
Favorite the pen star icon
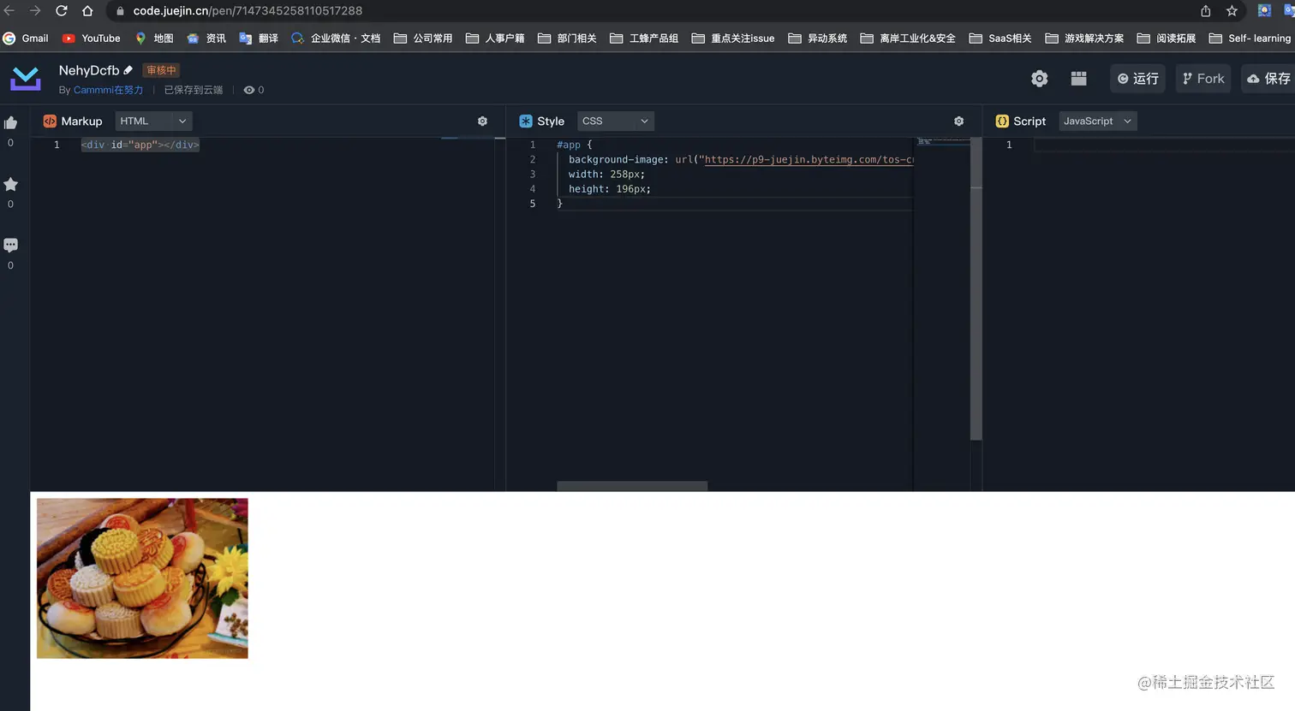coord(11,184)
